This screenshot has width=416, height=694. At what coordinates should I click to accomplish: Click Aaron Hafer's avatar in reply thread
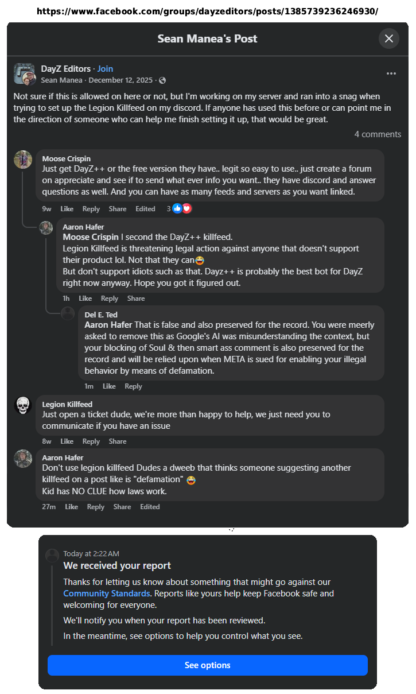46,228
